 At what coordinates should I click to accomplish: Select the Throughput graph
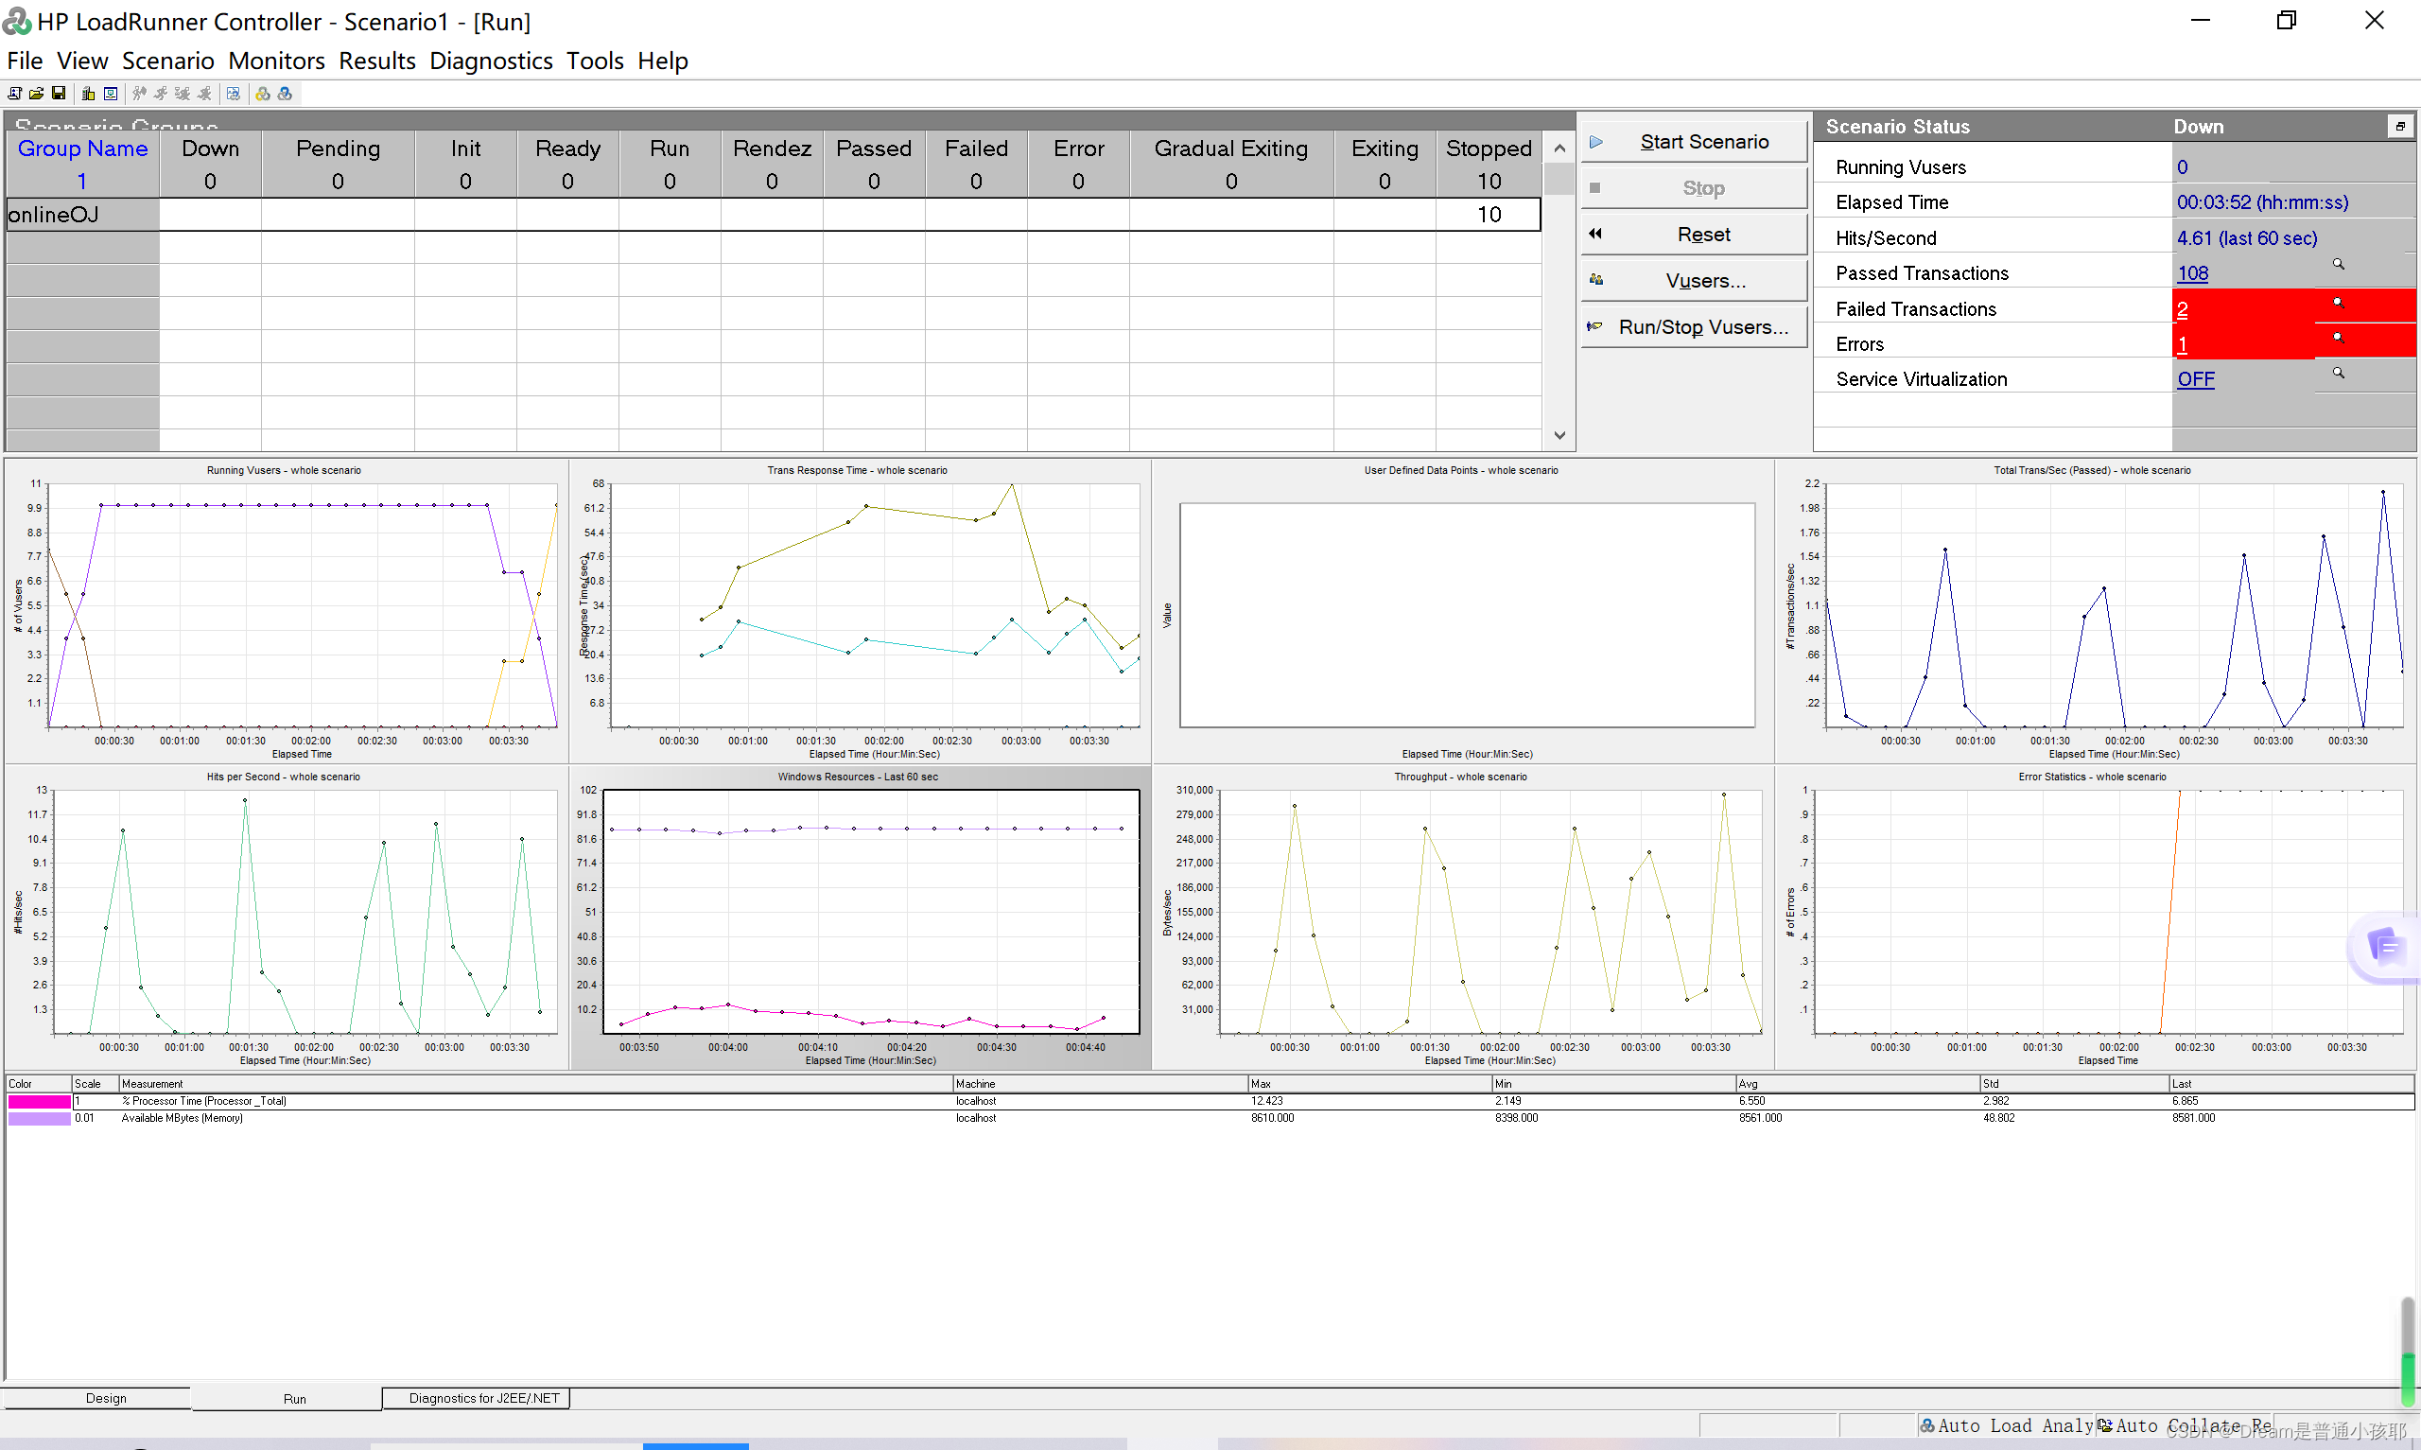coord(1462,917)
